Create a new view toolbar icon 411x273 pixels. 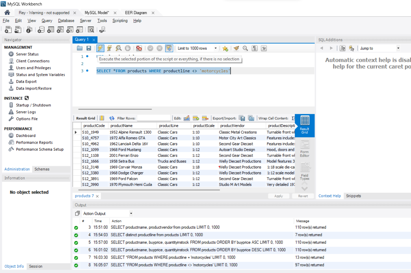coord(60,30)
